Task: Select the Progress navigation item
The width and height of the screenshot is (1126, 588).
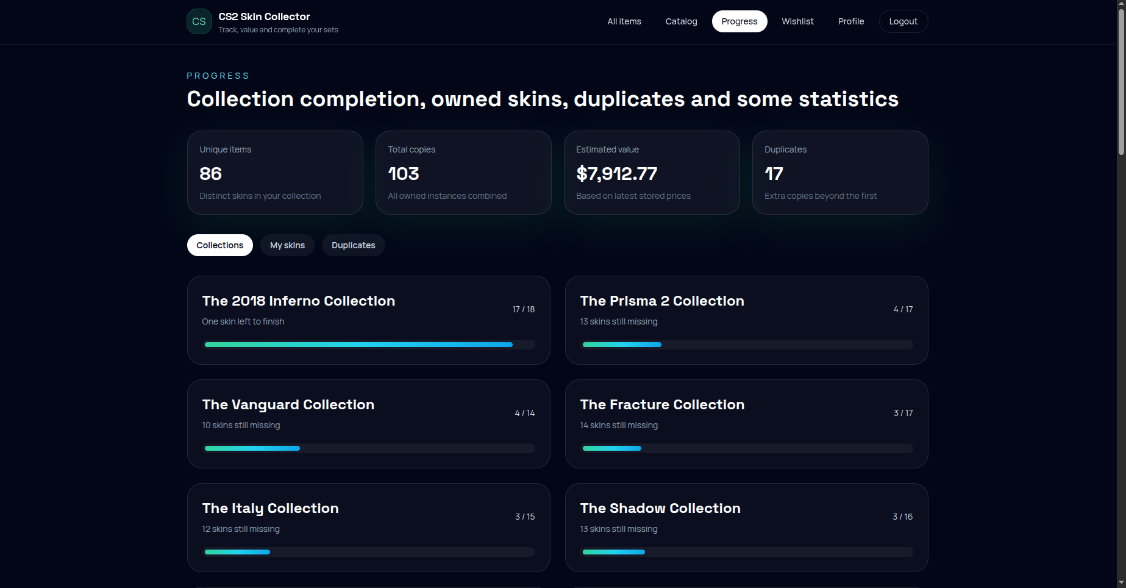Action: point(739,21)
